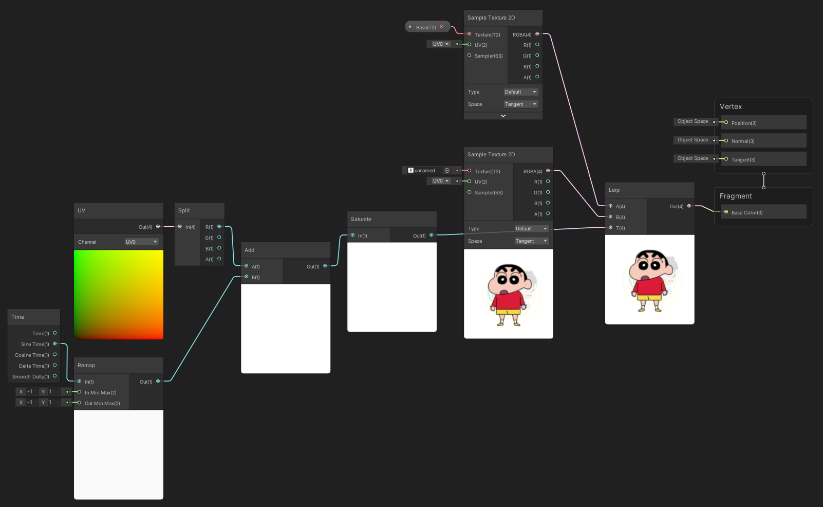Click the Add node Out(1) output port
The height and width of the screenshot is (507, 823).
pyautogui.click(x=325, y=266)
